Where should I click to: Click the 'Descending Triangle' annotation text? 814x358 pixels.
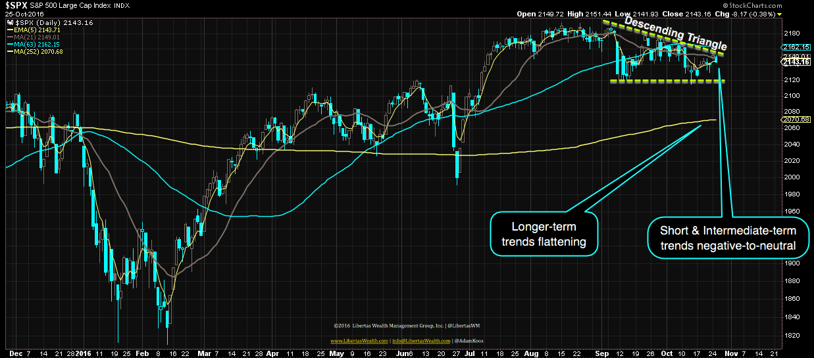(x=675, y=34)
